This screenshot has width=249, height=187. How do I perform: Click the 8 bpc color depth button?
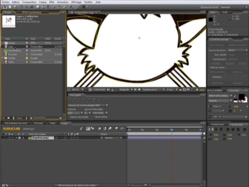click(19, 118)
